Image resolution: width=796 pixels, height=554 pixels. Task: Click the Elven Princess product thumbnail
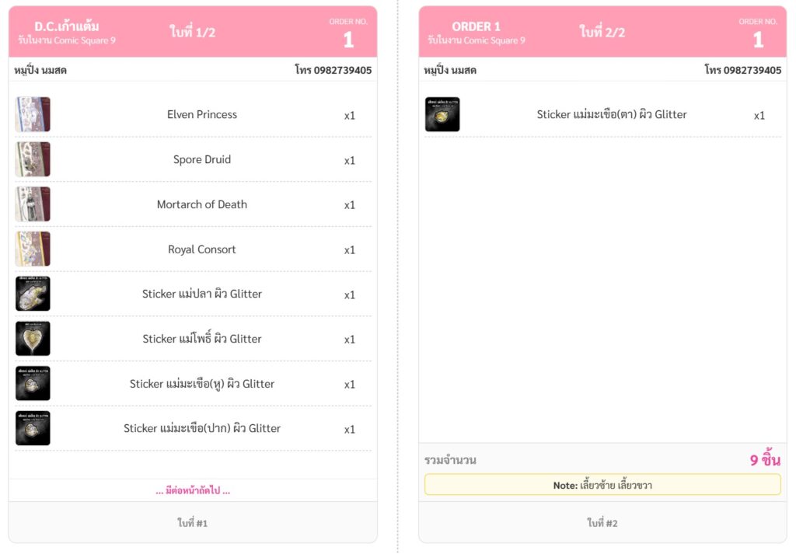(x=33, y=114)
